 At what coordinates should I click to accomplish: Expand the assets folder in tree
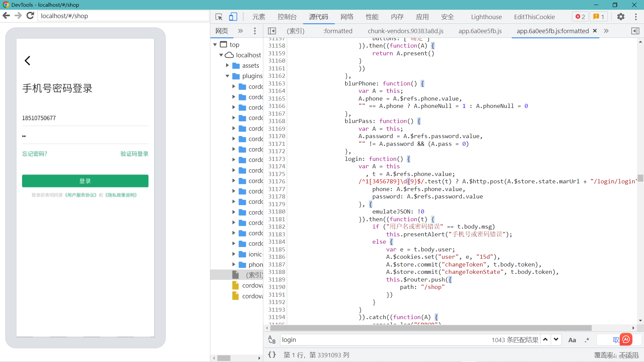(x=227, y=65)
